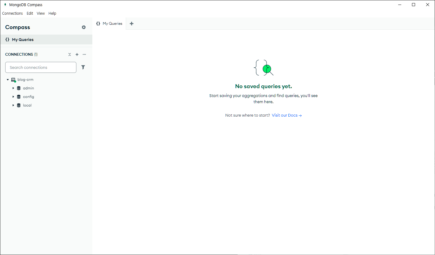
Task: Click the My Queries braces icon in sidebar
Action: pyautogui.click(x=7, y=39)
